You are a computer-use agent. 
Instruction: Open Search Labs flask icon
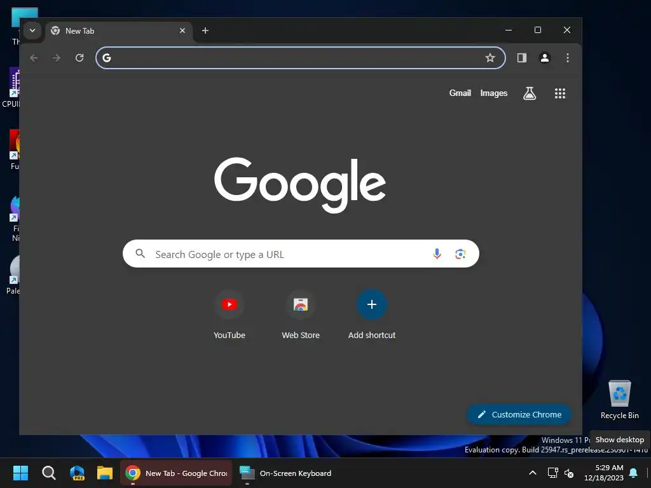(530, 93)
